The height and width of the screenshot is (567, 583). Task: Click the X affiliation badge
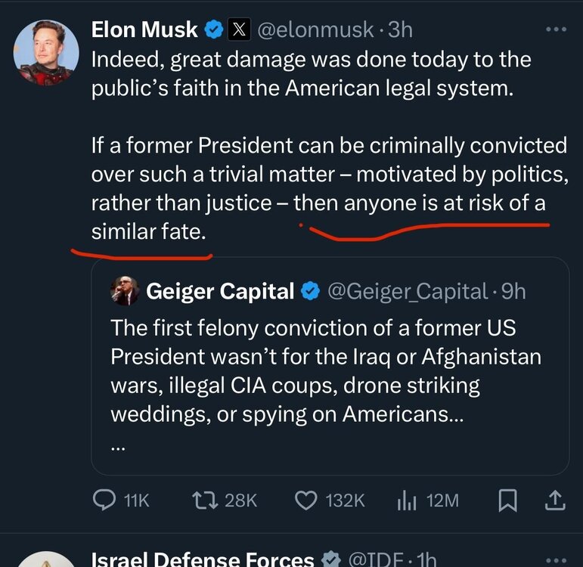point(238,29)
